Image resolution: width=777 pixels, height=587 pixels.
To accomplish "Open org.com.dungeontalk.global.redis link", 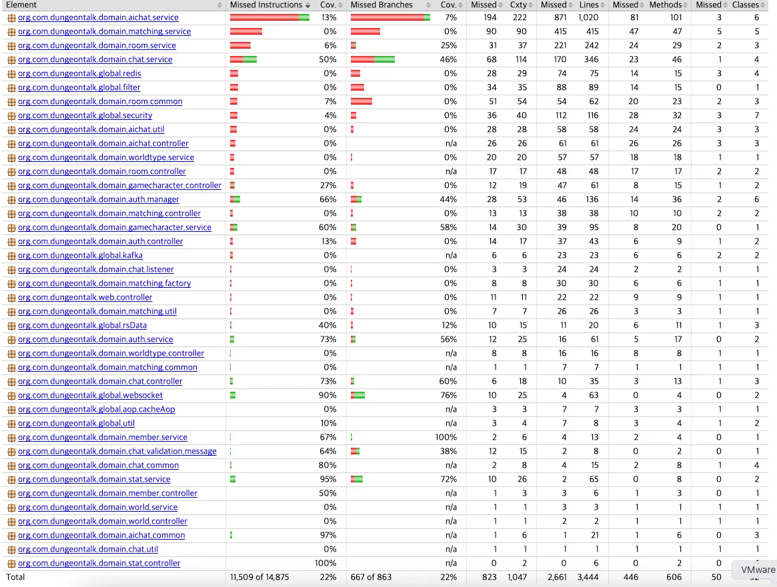I will (x=79, y=74).
